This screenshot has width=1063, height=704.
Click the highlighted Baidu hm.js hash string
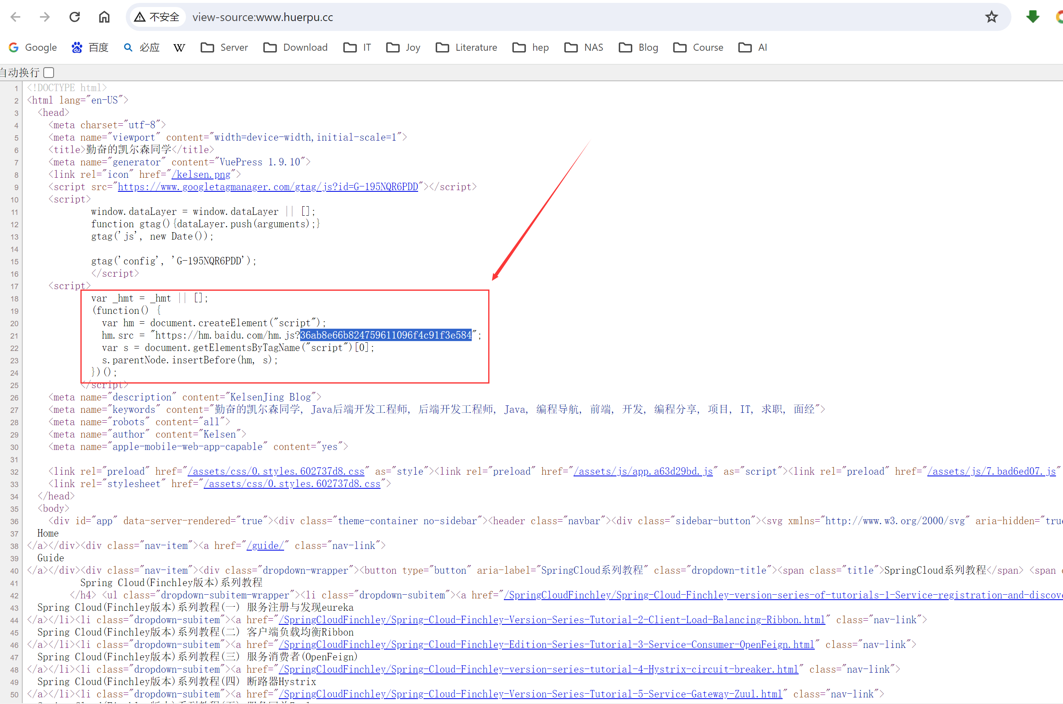(386, 335)
